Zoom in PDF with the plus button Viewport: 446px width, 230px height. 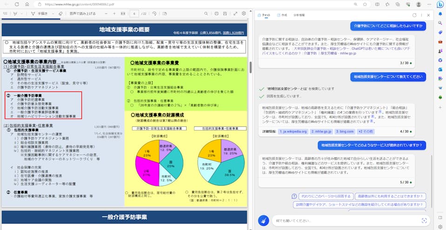tap(115, 13)
